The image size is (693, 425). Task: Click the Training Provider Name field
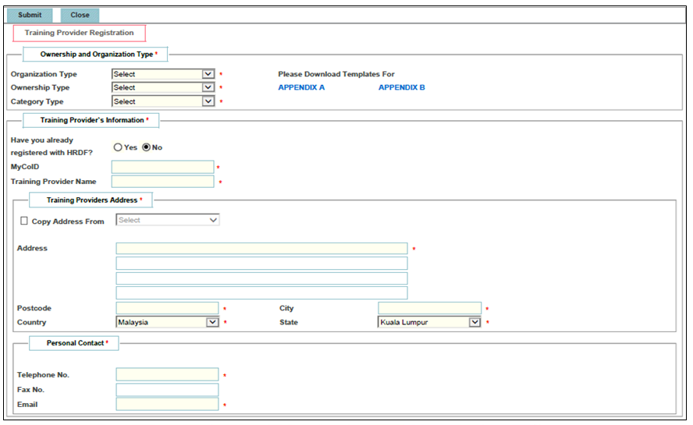pos(162,182)
